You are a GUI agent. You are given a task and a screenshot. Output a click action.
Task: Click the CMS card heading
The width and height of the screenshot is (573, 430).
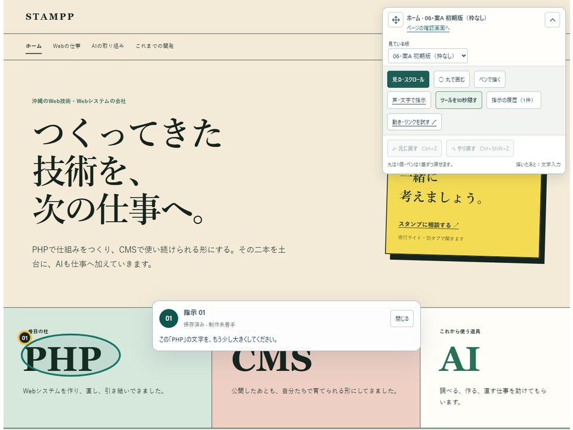point(272,360)
